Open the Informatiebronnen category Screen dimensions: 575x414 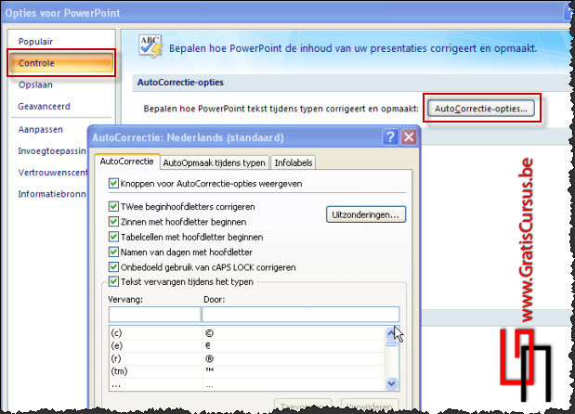[x=52, y=194]
